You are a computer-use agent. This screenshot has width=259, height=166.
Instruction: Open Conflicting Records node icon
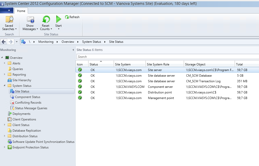point(12,103)
